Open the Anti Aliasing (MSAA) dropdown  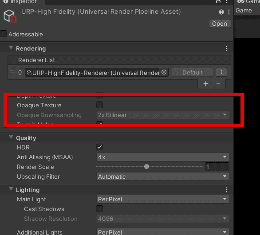tap(163, 157)
